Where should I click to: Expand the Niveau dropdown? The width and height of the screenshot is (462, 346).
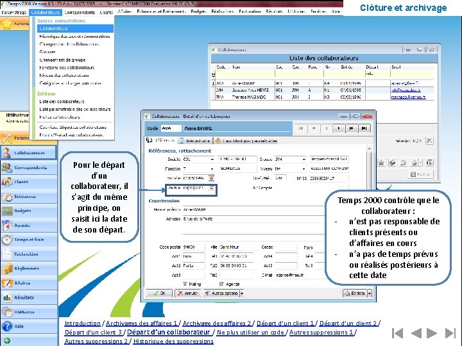(x=304, y=169)
